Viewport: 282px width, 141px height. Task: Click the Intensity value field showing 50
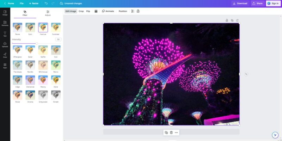(x=58, y=39)
